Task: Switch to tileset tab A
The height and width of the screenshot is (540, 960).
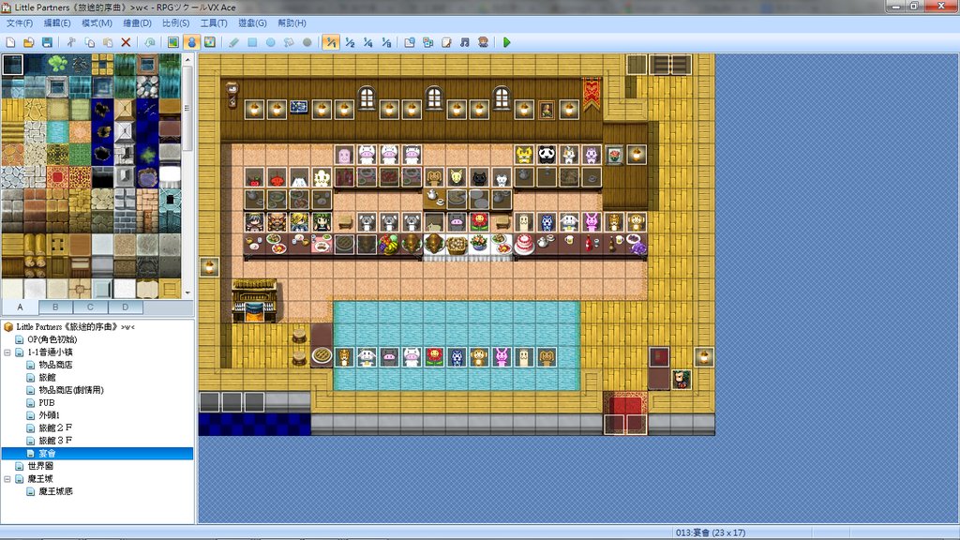Action: coord(21,307)
